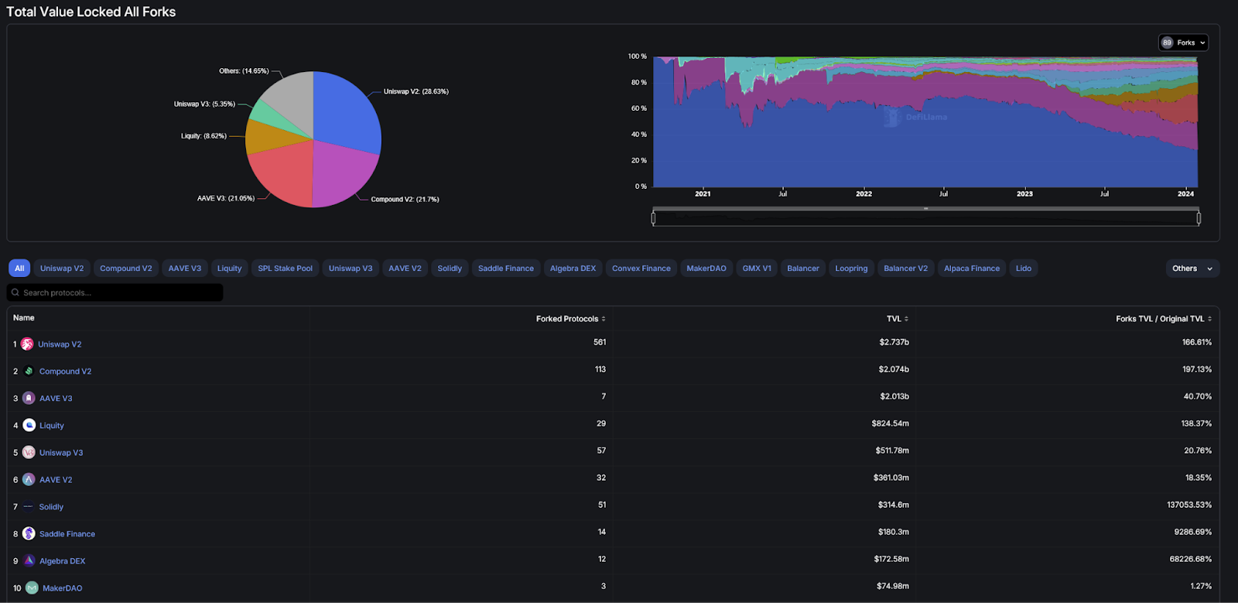Viewport: 1238px width, 603px height.
Task: Click the Algebra DEX protocol logo icon
Action: (x=29, y=561)
